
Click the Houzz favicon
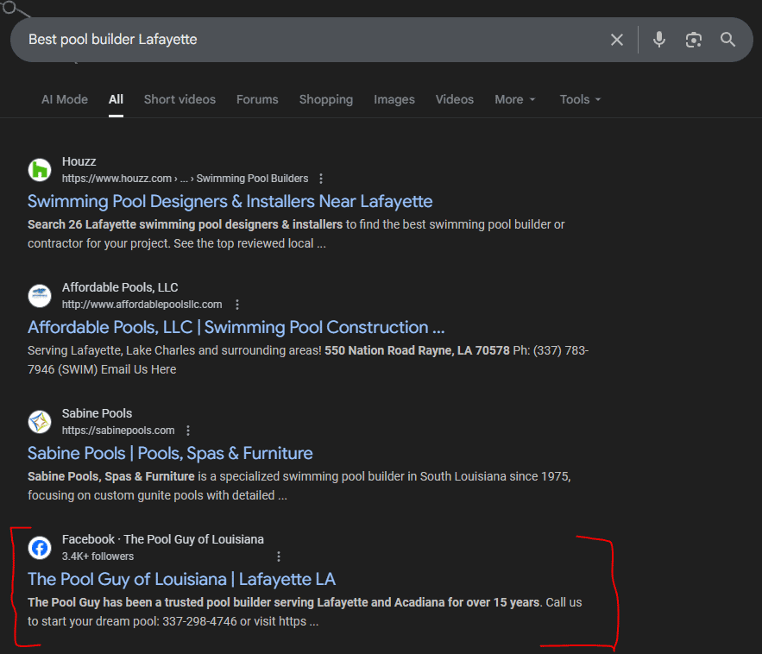39,169
